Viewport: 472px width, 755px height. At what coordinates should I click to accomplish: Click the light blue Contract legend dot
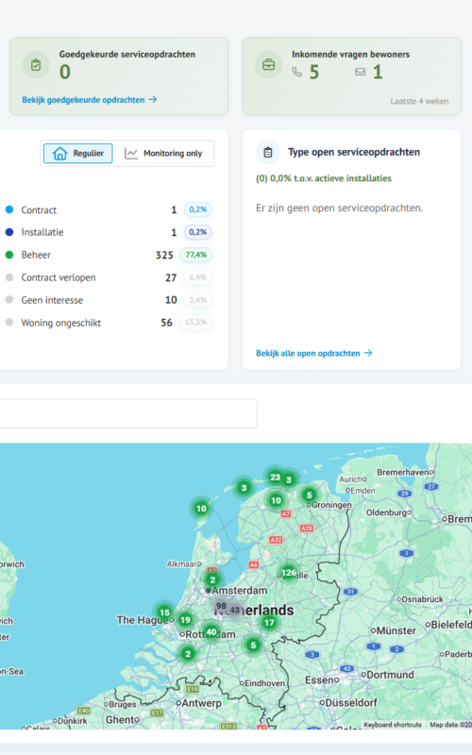pos(9,210)
